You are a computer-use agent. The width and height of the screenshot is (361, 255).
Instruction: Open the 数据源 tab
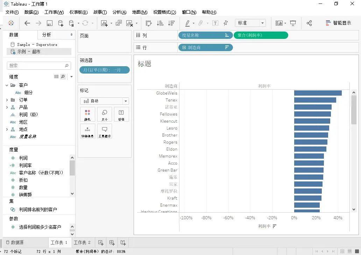click(15, 242)
